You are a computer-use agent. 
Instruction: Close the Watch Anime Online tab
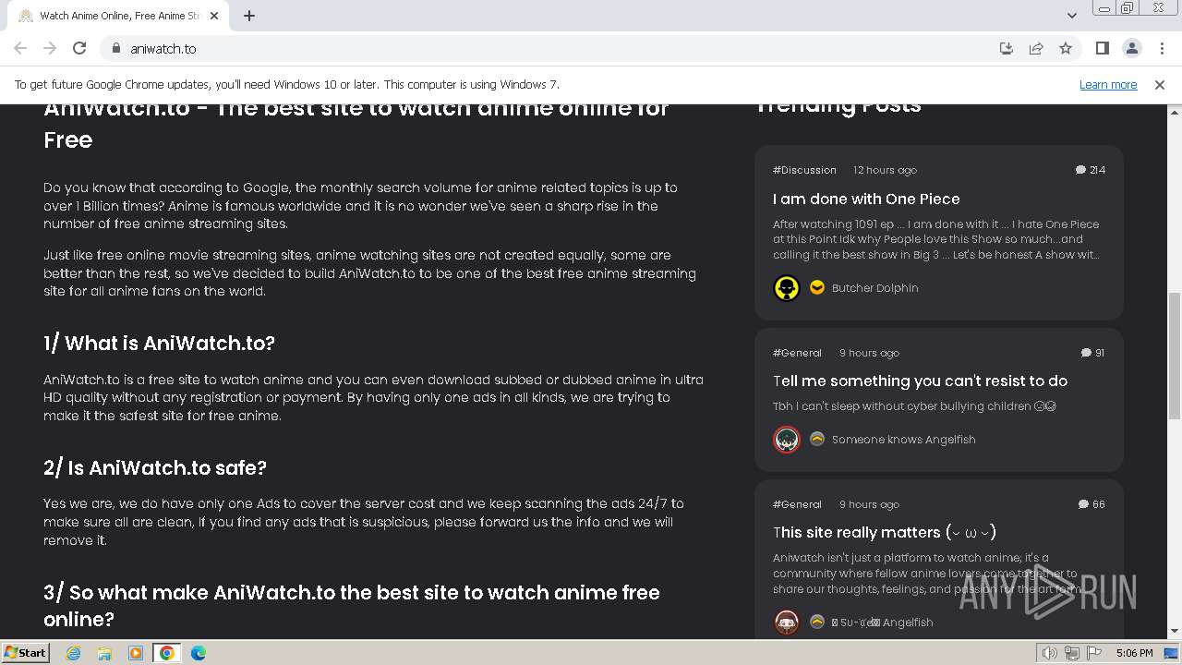214,16
